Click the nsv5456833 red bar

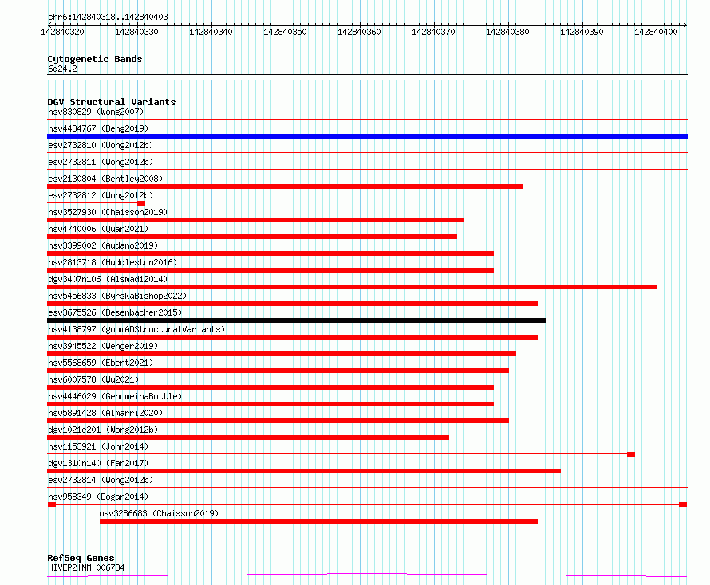[x=293, y=304]
